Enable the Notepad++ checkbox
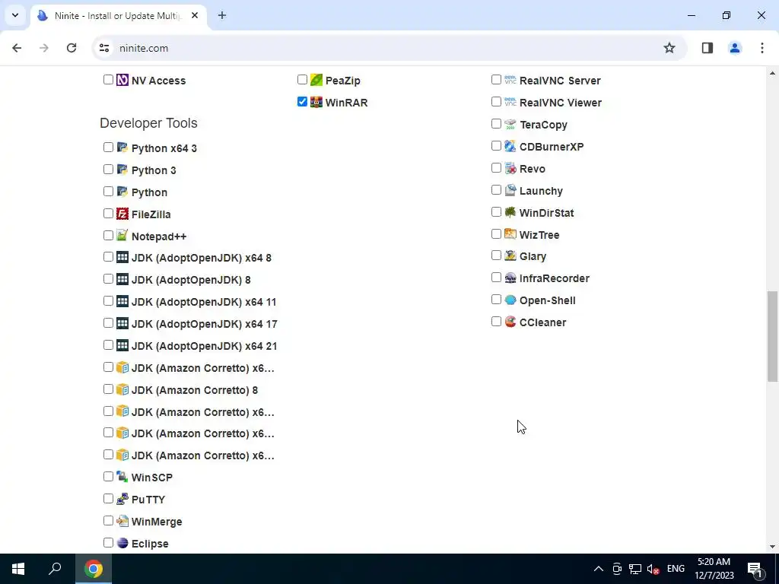Screen dimensions: 779x584 pos(108,236)
